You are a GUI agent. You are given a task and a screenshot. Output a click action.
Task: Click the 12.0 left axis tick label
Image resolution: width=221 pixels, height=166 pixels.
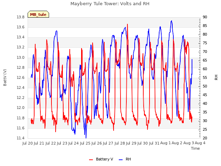[x=21, y=108]
